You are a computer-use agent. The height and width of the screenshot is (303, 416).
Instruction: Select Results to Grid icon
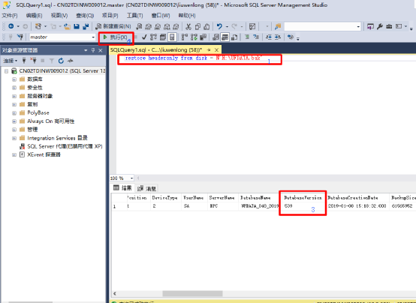(x=225, y=37)
